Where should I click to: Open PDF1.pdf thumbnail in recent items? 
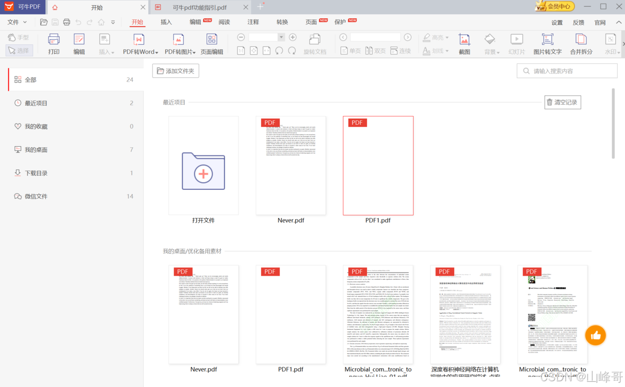pyautogui.click(x=378, y=165)
